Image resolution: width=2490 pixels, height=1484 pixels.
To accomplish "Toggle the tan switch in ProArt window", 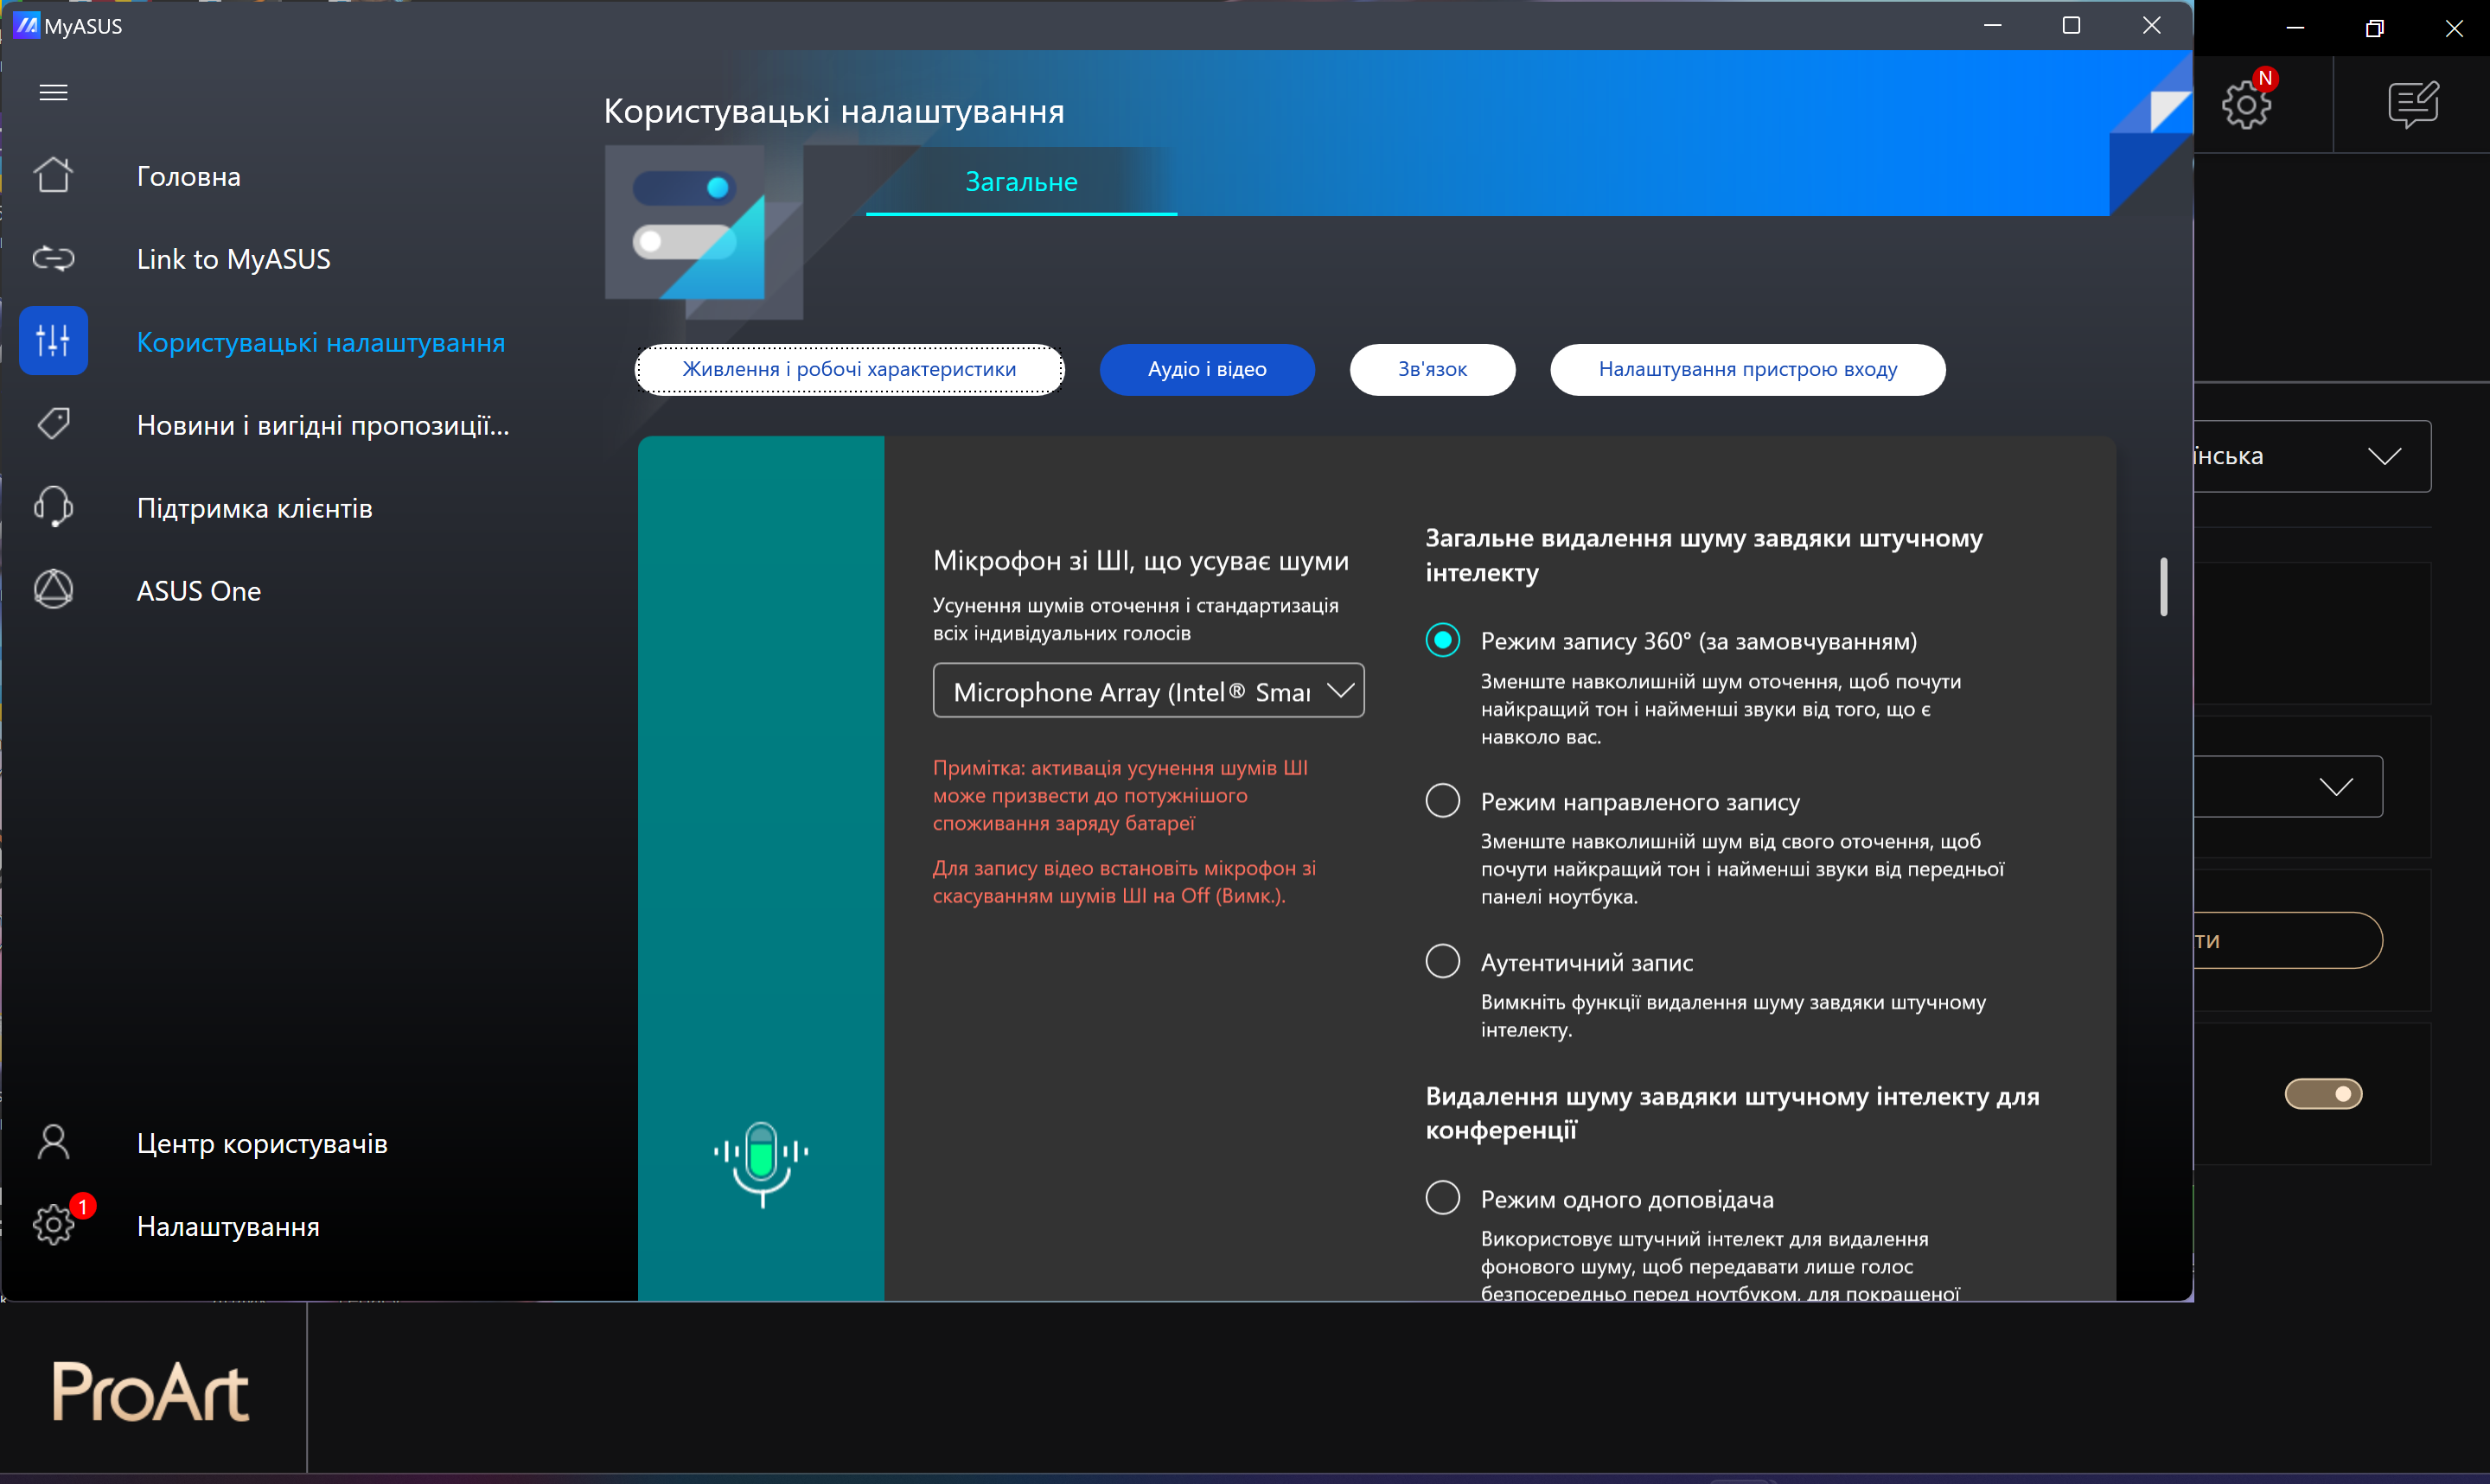I will pos(2323,1093).
